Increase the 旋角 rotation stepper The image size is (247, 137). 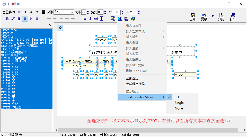105,11
